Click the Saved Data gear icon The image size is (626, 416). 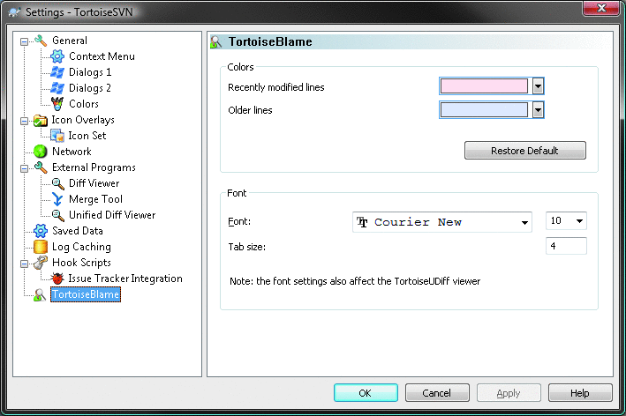41,231
